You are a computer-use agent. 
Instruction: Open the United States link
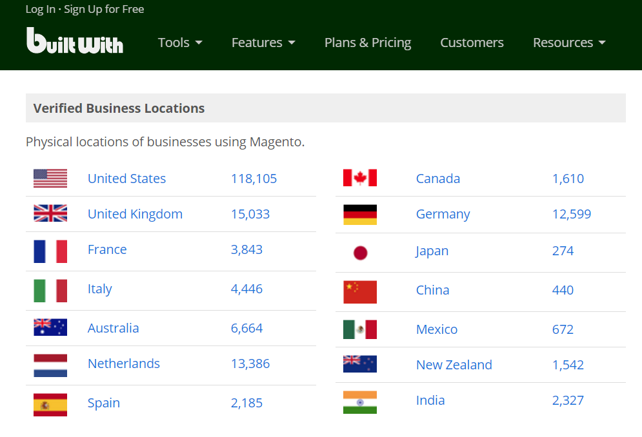[x=126, y=179]
